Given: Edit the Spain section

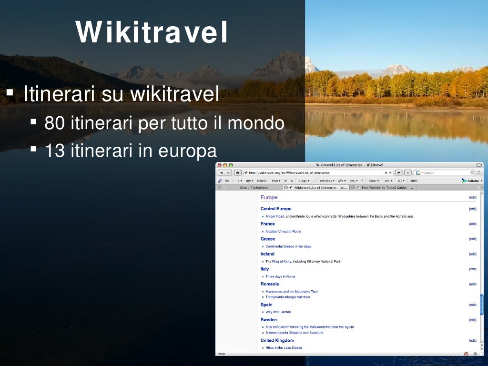Looking at the screenshot, I should 473,305.
